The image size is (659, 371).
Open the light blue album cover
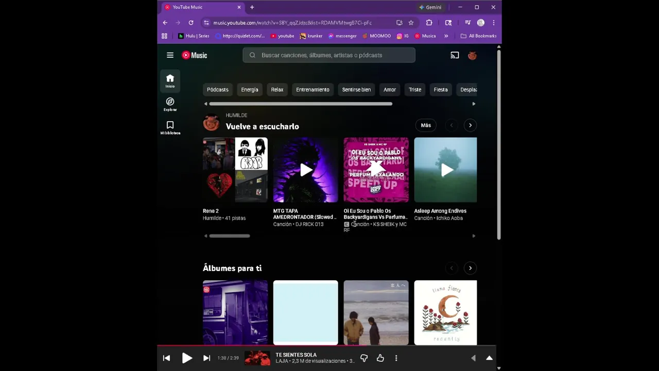point(306,313)
